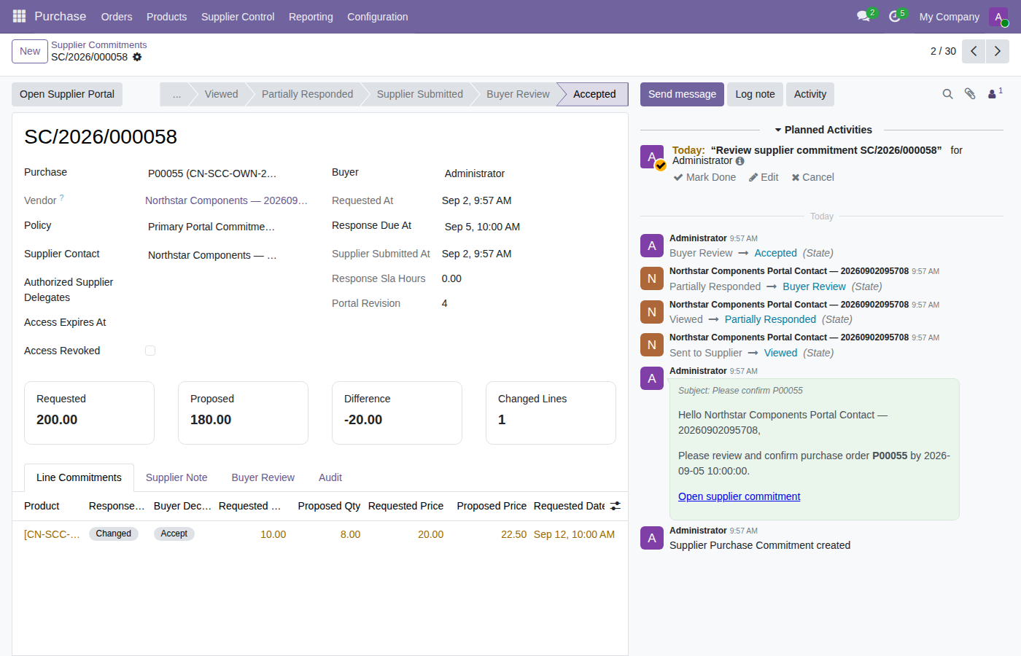Open attachments paperclip icon

click(x=970, y=94)
